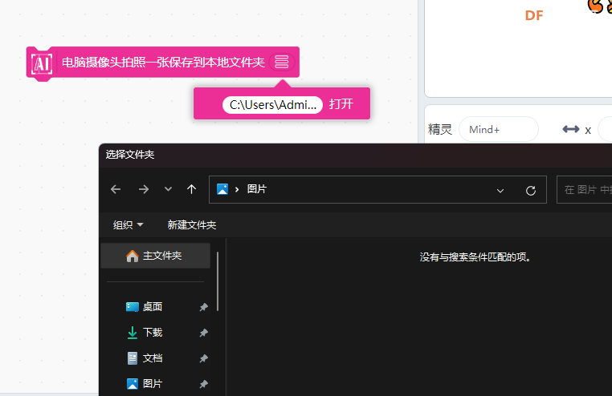Select 主文件夹 in the sidebar
Screen dimensions: 612x396
click(x=155, y=256)
